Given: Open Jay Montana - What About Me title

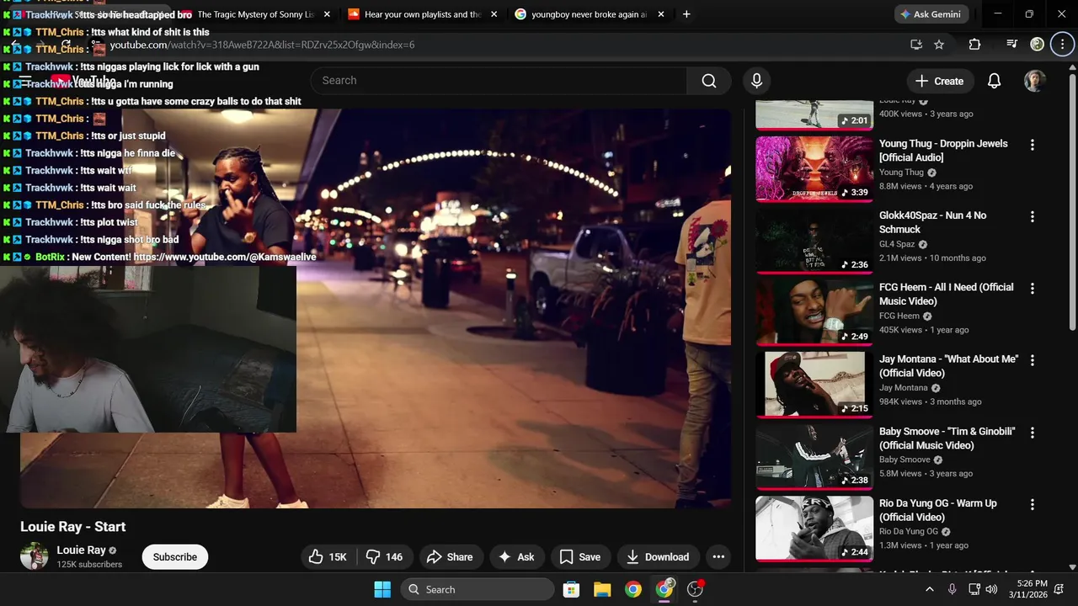Looking at the screenshot, I should 948,366.
